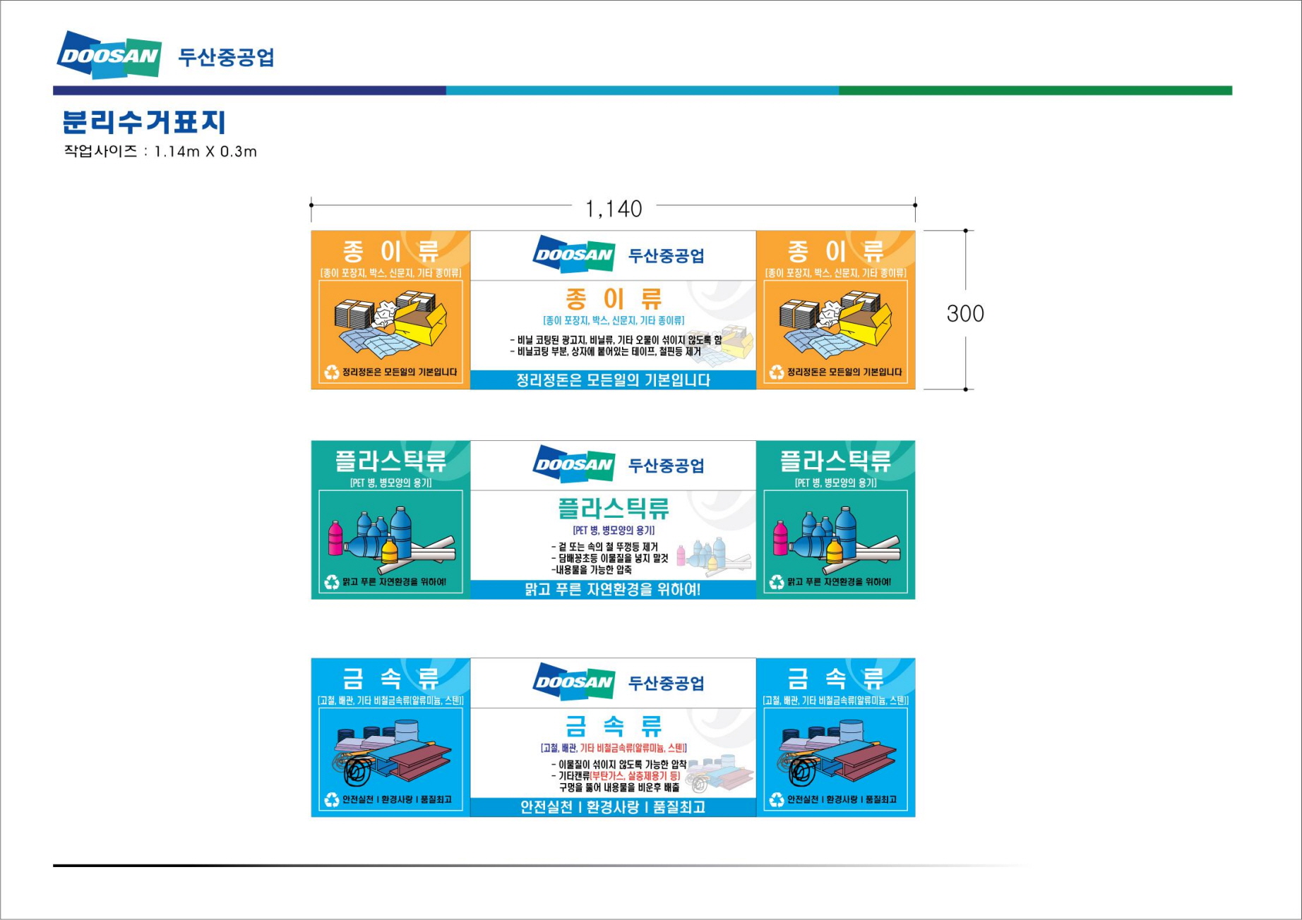
Task: Click the 분리수거표지 page title
Action: [x=144, y=122]
